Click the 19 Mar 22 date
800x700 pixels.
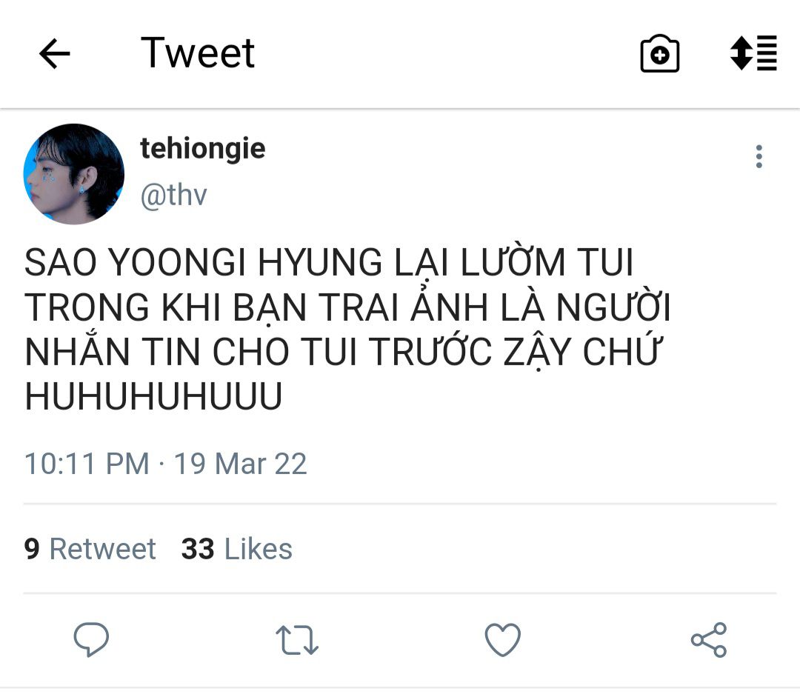click(x=240, y=464)
